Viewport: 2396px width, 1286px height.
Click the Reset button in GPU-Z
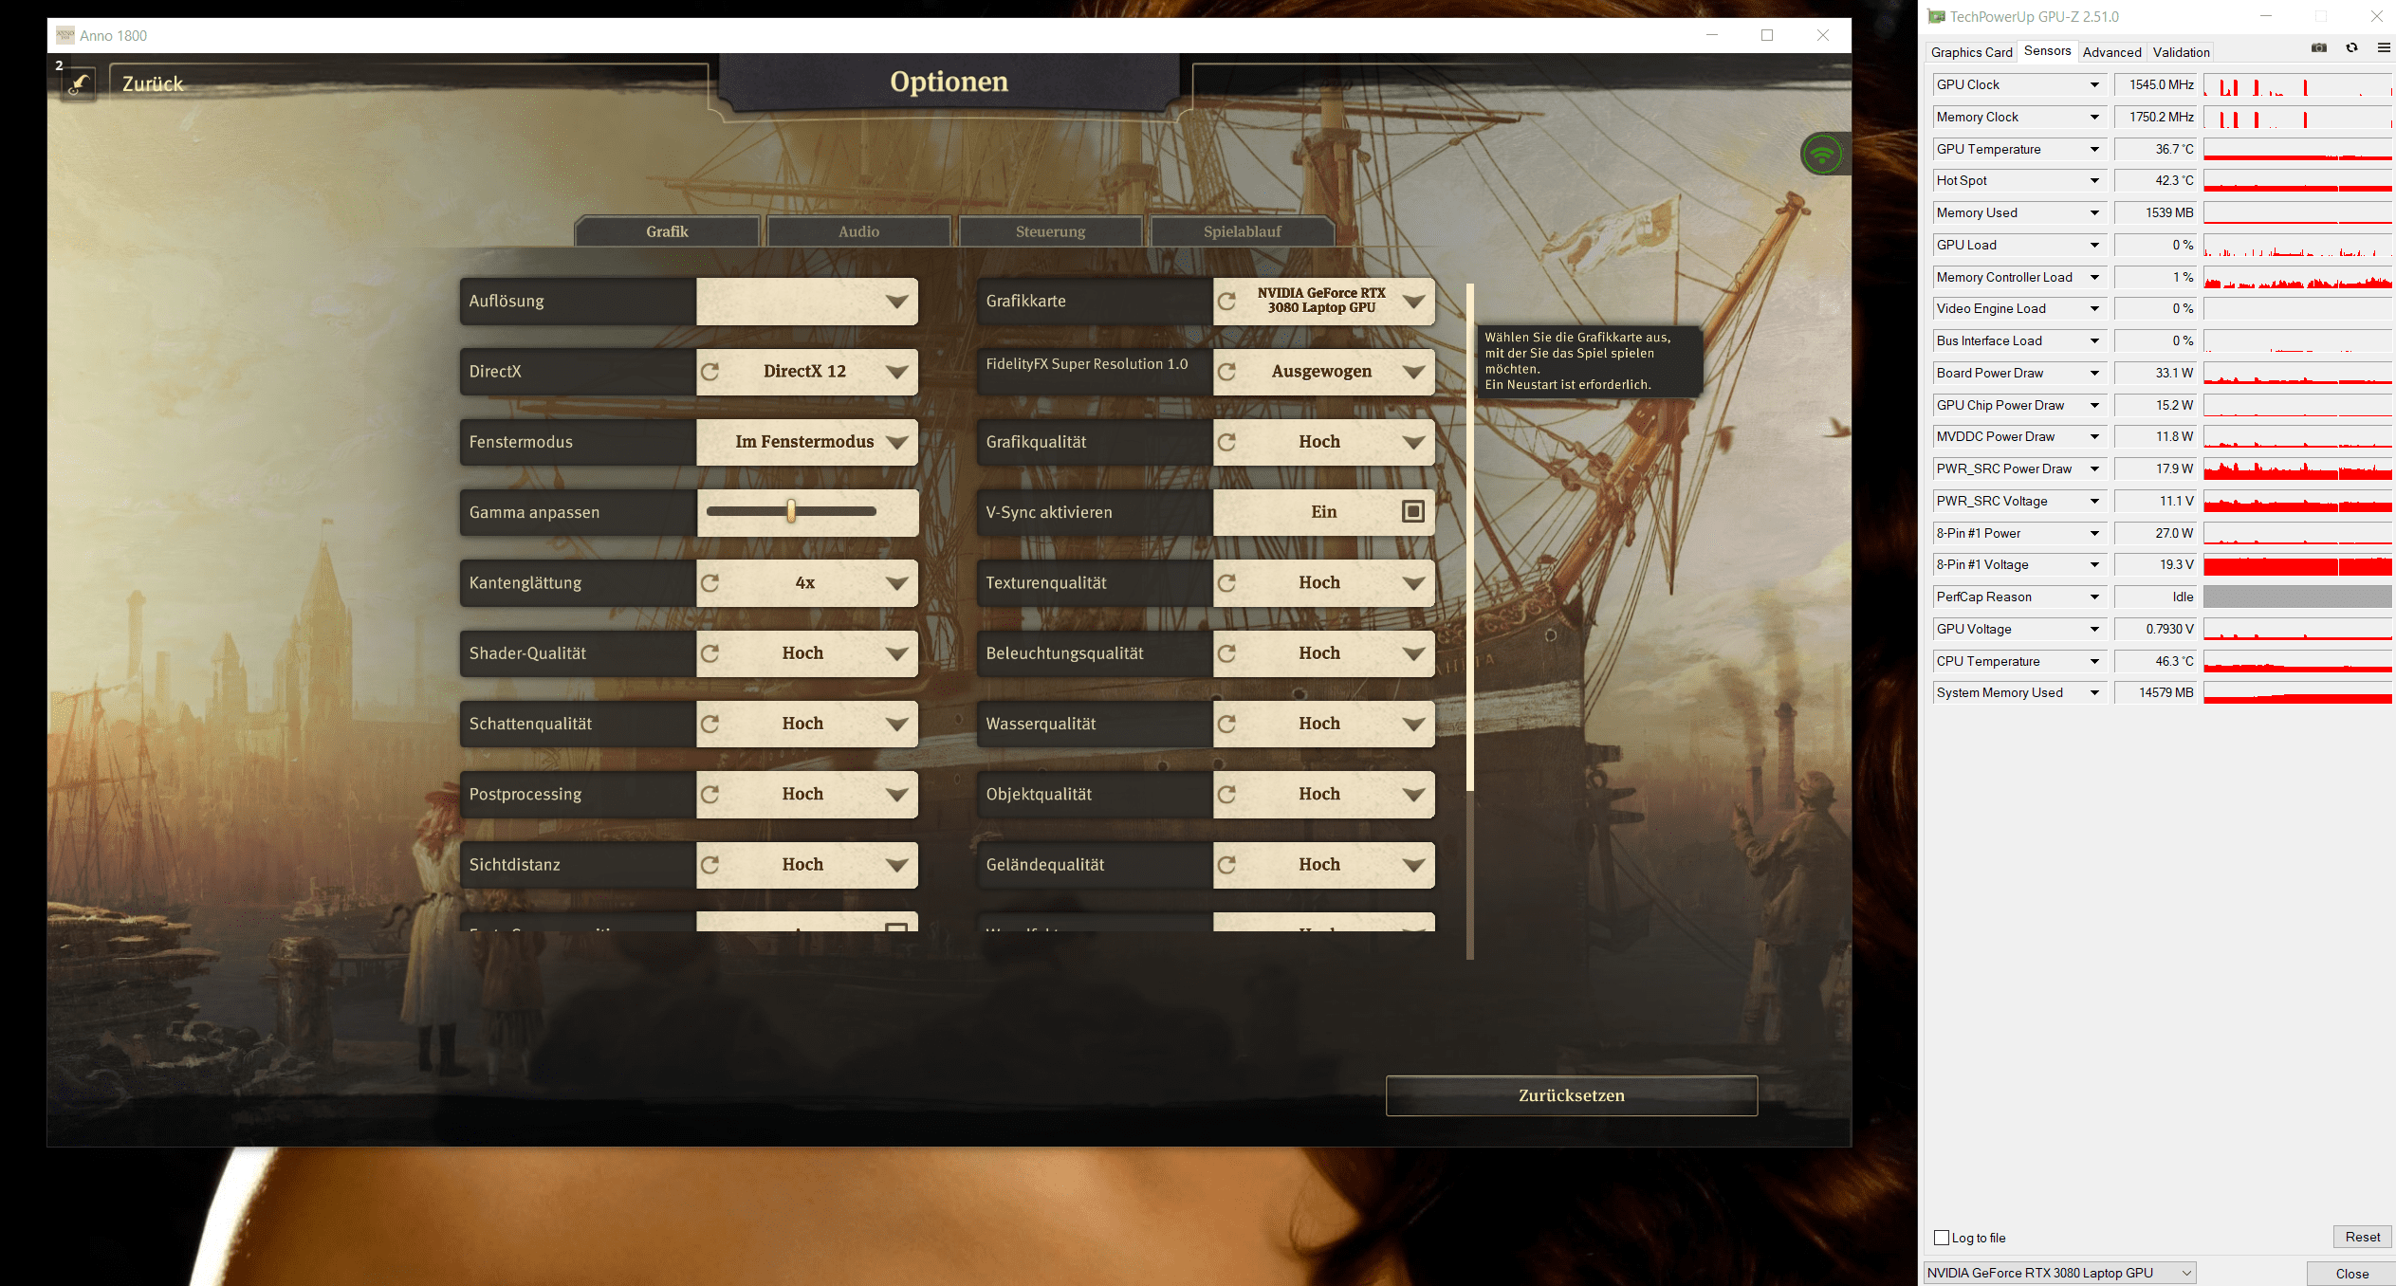pyautogui.click(x=2362, y=1237)
